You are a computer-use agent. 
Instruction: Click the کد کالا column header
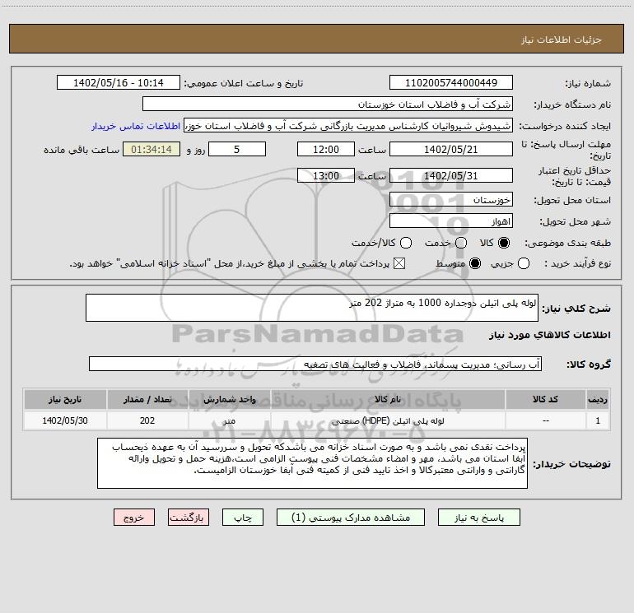545,400
